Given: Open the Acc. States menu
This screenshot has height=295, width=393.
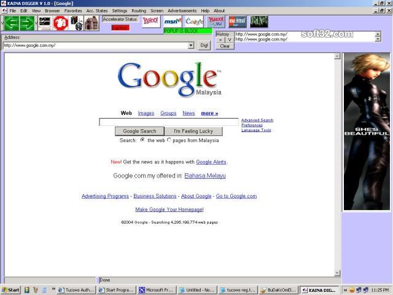Looking at the screenshot, I should [97, 11].
